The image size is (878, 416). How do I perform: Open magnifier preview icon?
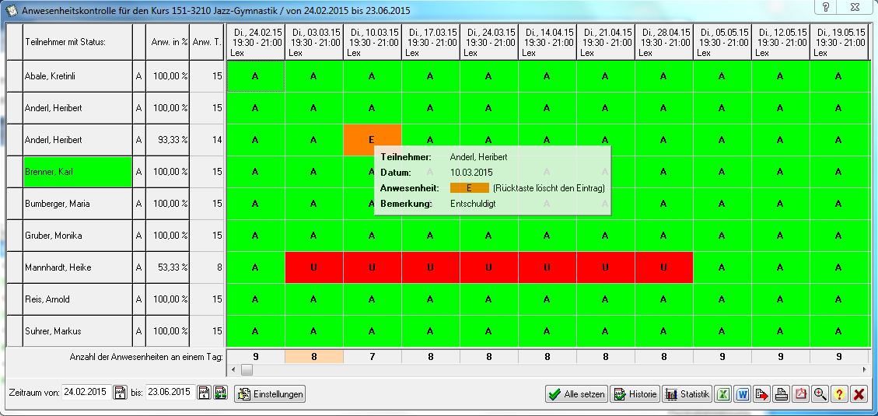pyautogui.click(x=820, y=394)
